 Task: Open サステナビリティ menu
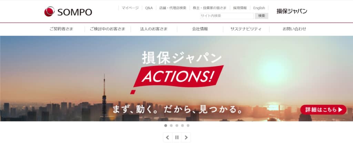[246, 29]
